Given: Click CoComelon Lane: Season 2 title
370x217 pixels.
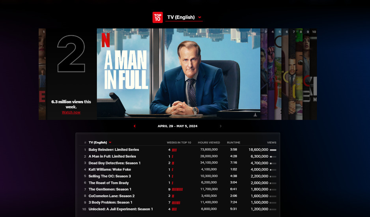Looking at the screenshot, I should 111,196.
